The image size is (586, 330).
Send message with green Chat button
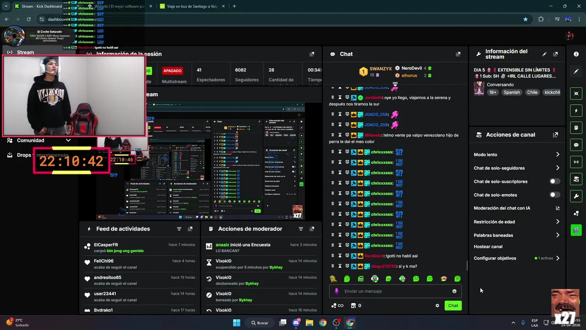pos(453,306)
